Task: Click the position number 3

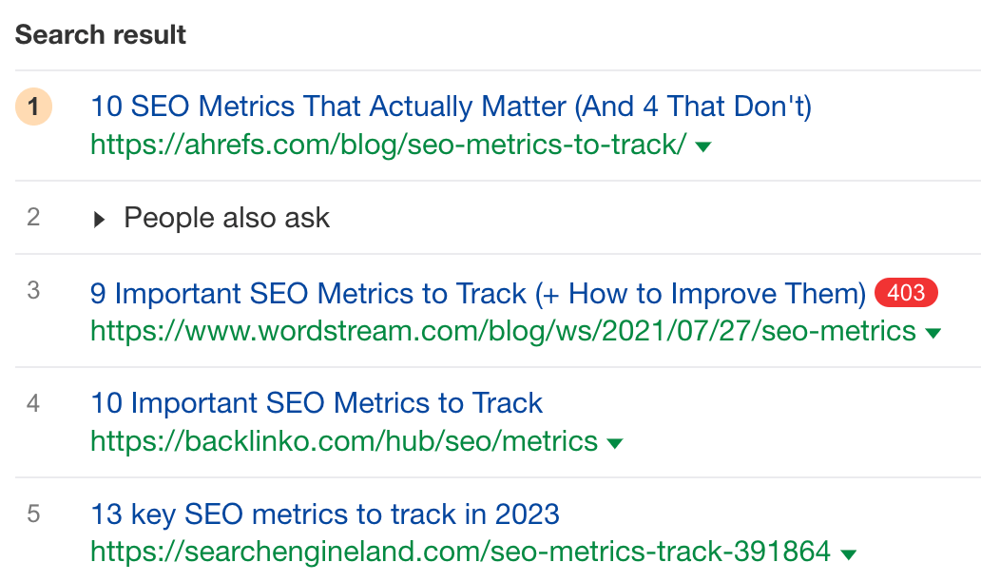Action: click(x=33, y=291)
